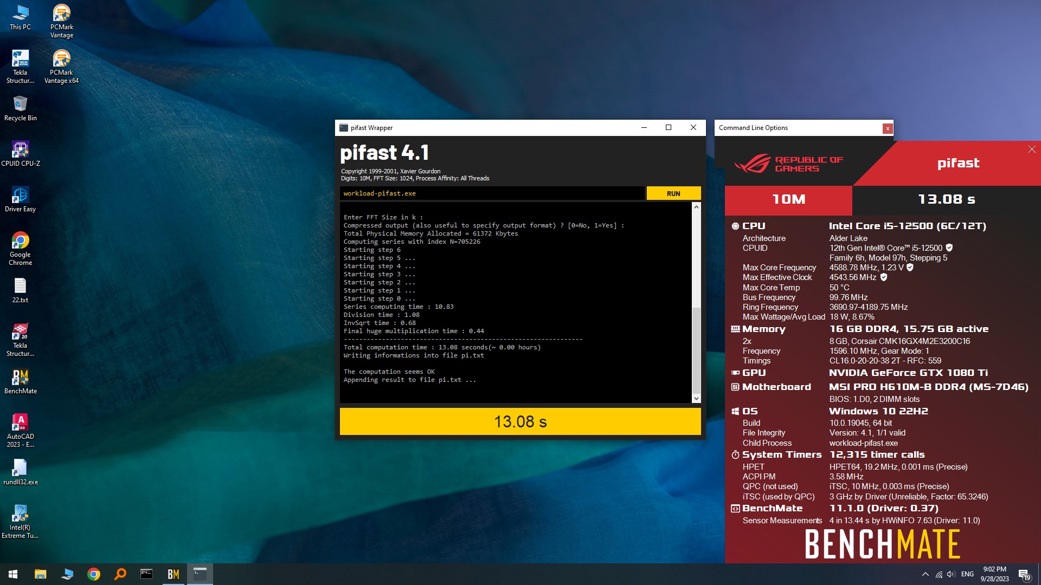
Task: Open Intel Extreme Tuning shortcut
Action: click(x=20, y=522)
